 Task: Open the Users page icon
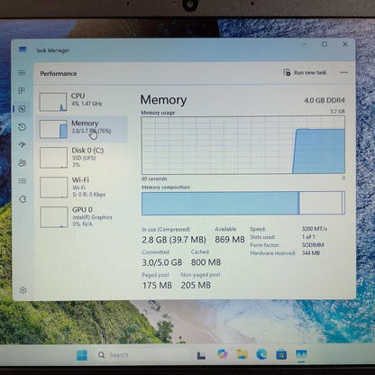click(x=23, y=163)
